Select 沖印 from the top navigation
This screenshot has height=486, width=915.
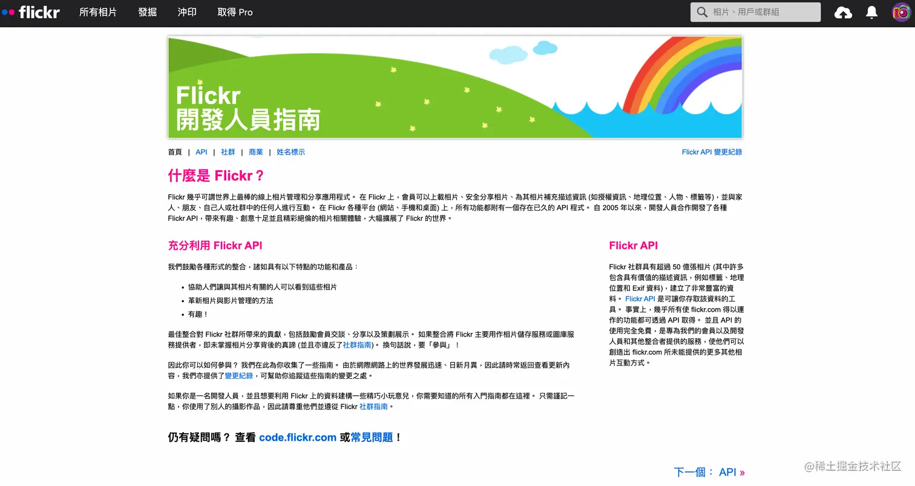coord(186,11)
